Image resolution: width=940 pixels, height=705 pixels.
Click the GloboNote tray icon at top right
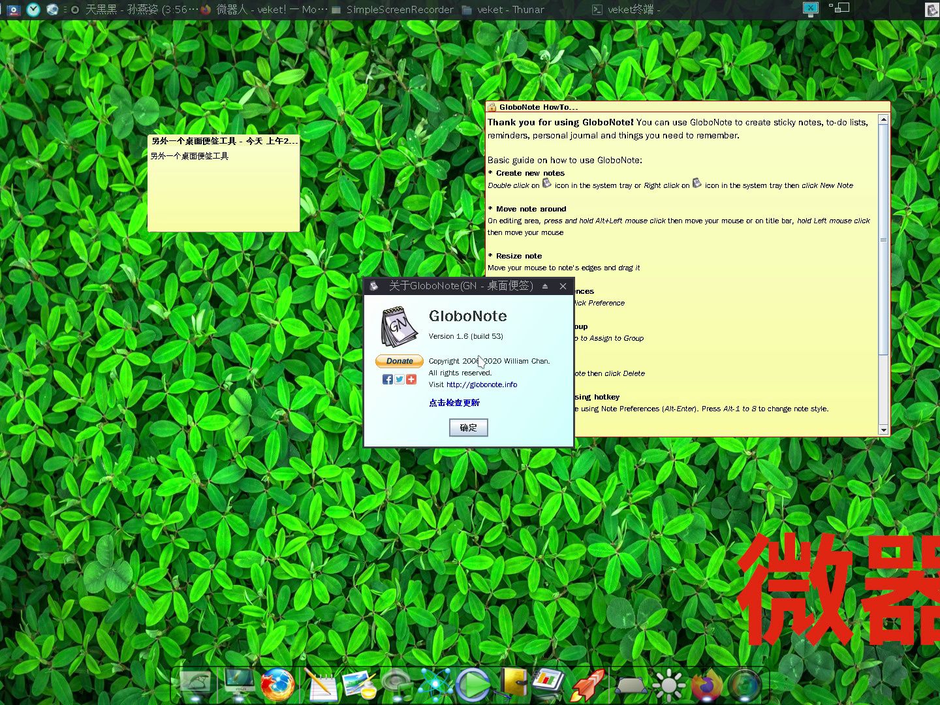pyautogui.click(x=932, y=10)
